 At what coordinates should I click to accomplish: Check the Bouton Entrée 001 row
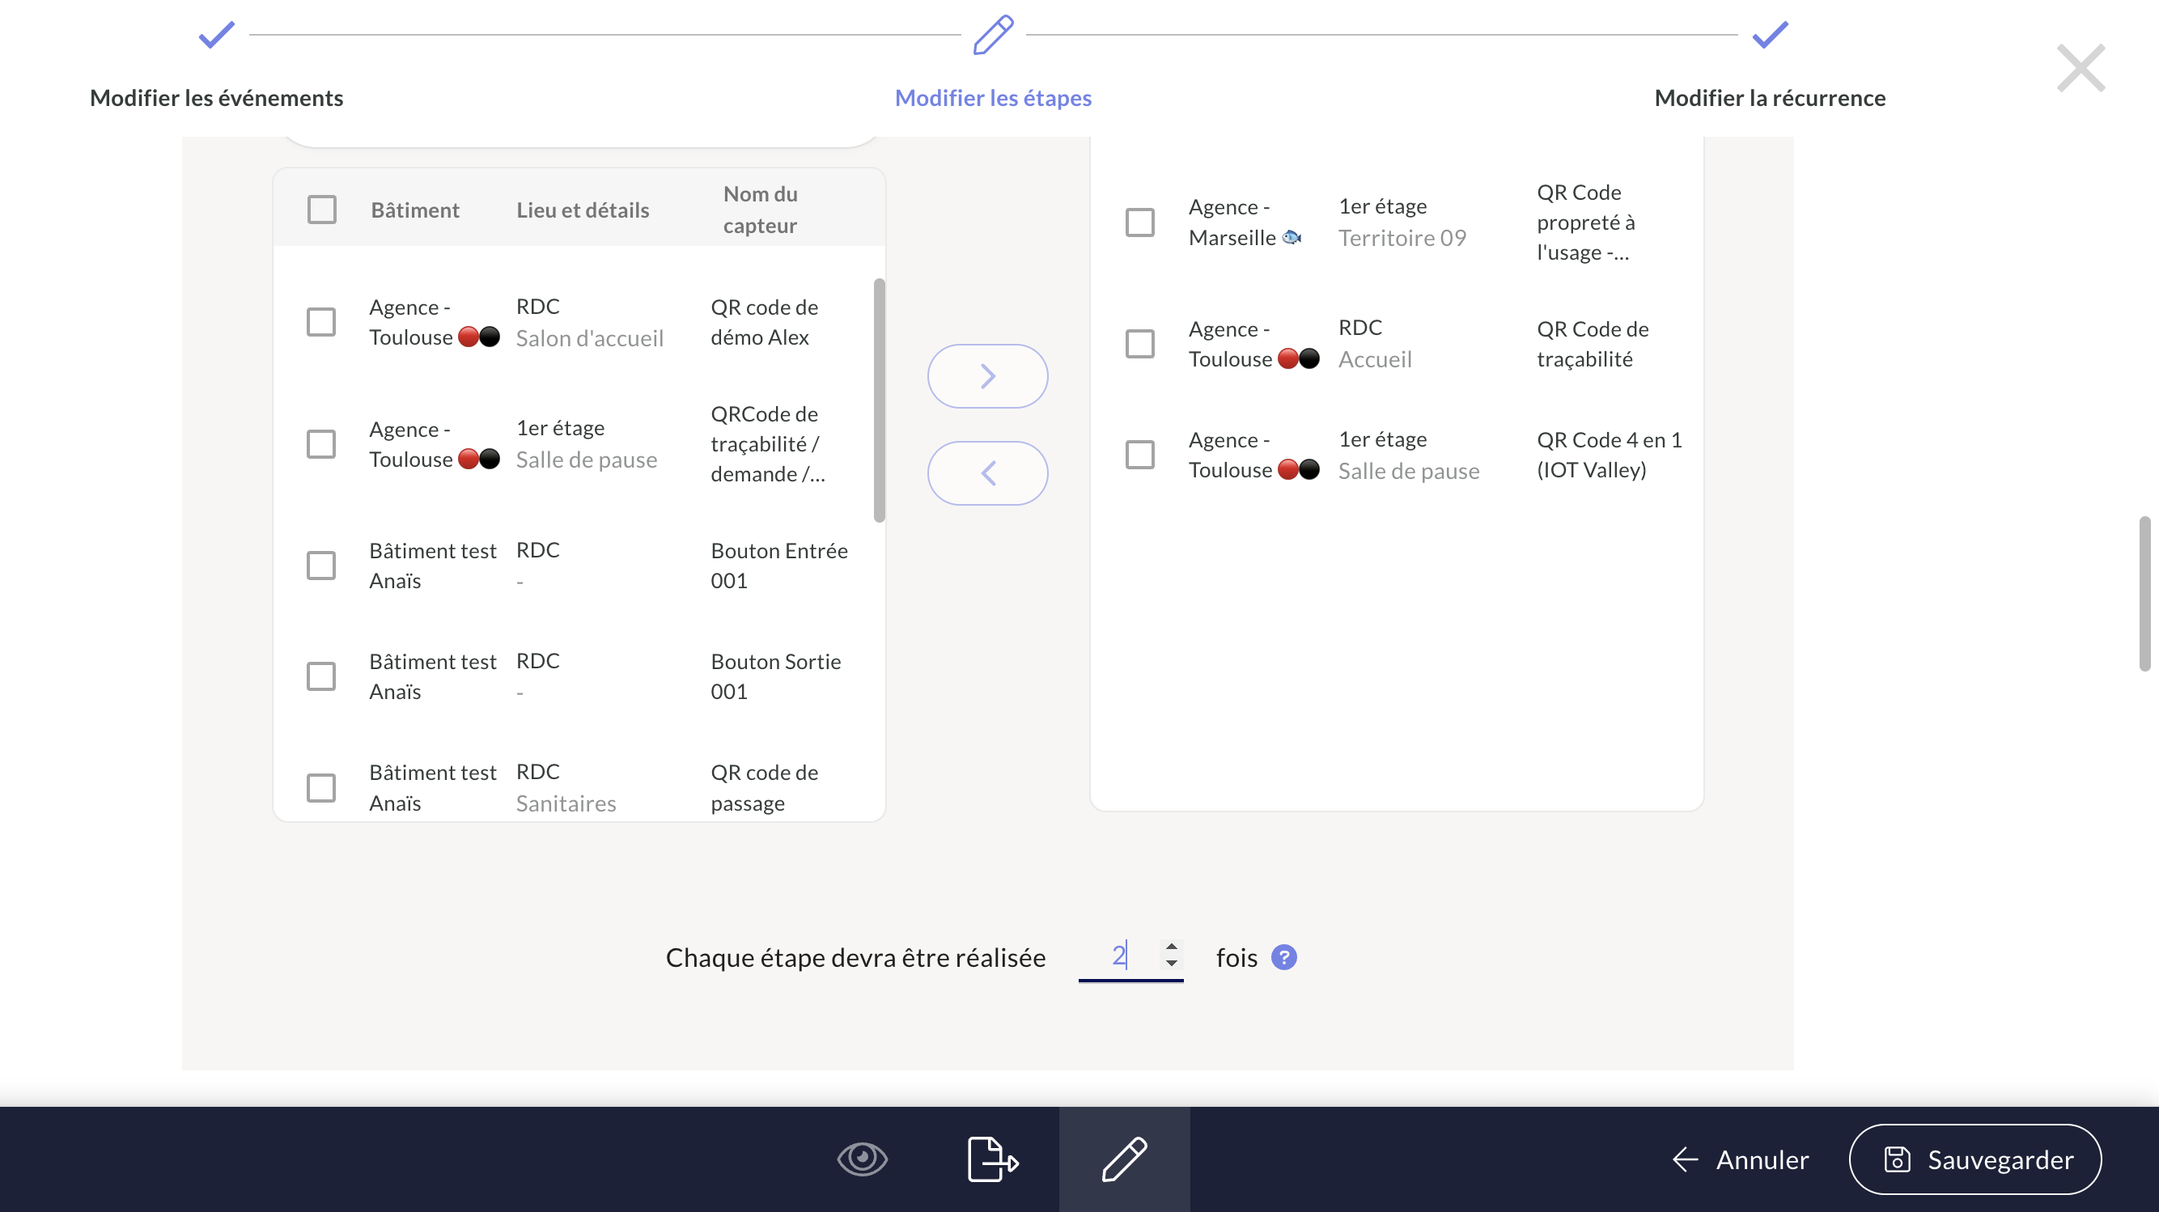click(321, 566)
